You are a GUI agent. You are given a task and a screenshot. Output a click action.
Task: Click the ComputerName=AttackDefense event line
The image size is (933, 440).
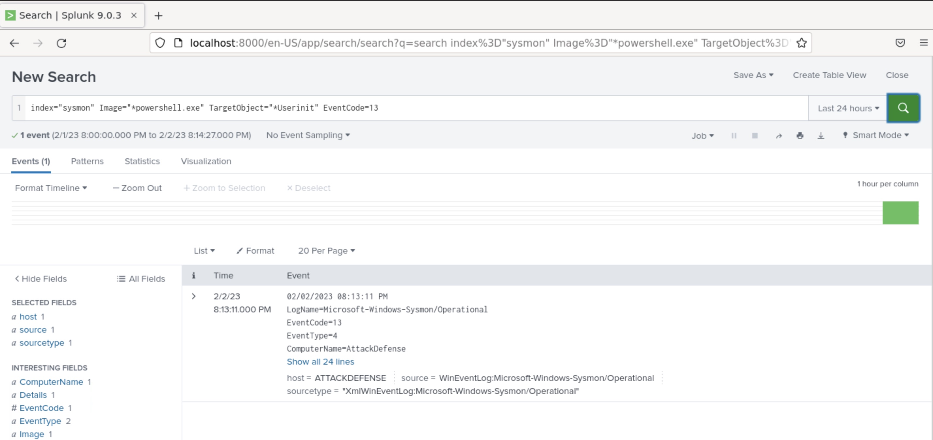tap(346, 349)
